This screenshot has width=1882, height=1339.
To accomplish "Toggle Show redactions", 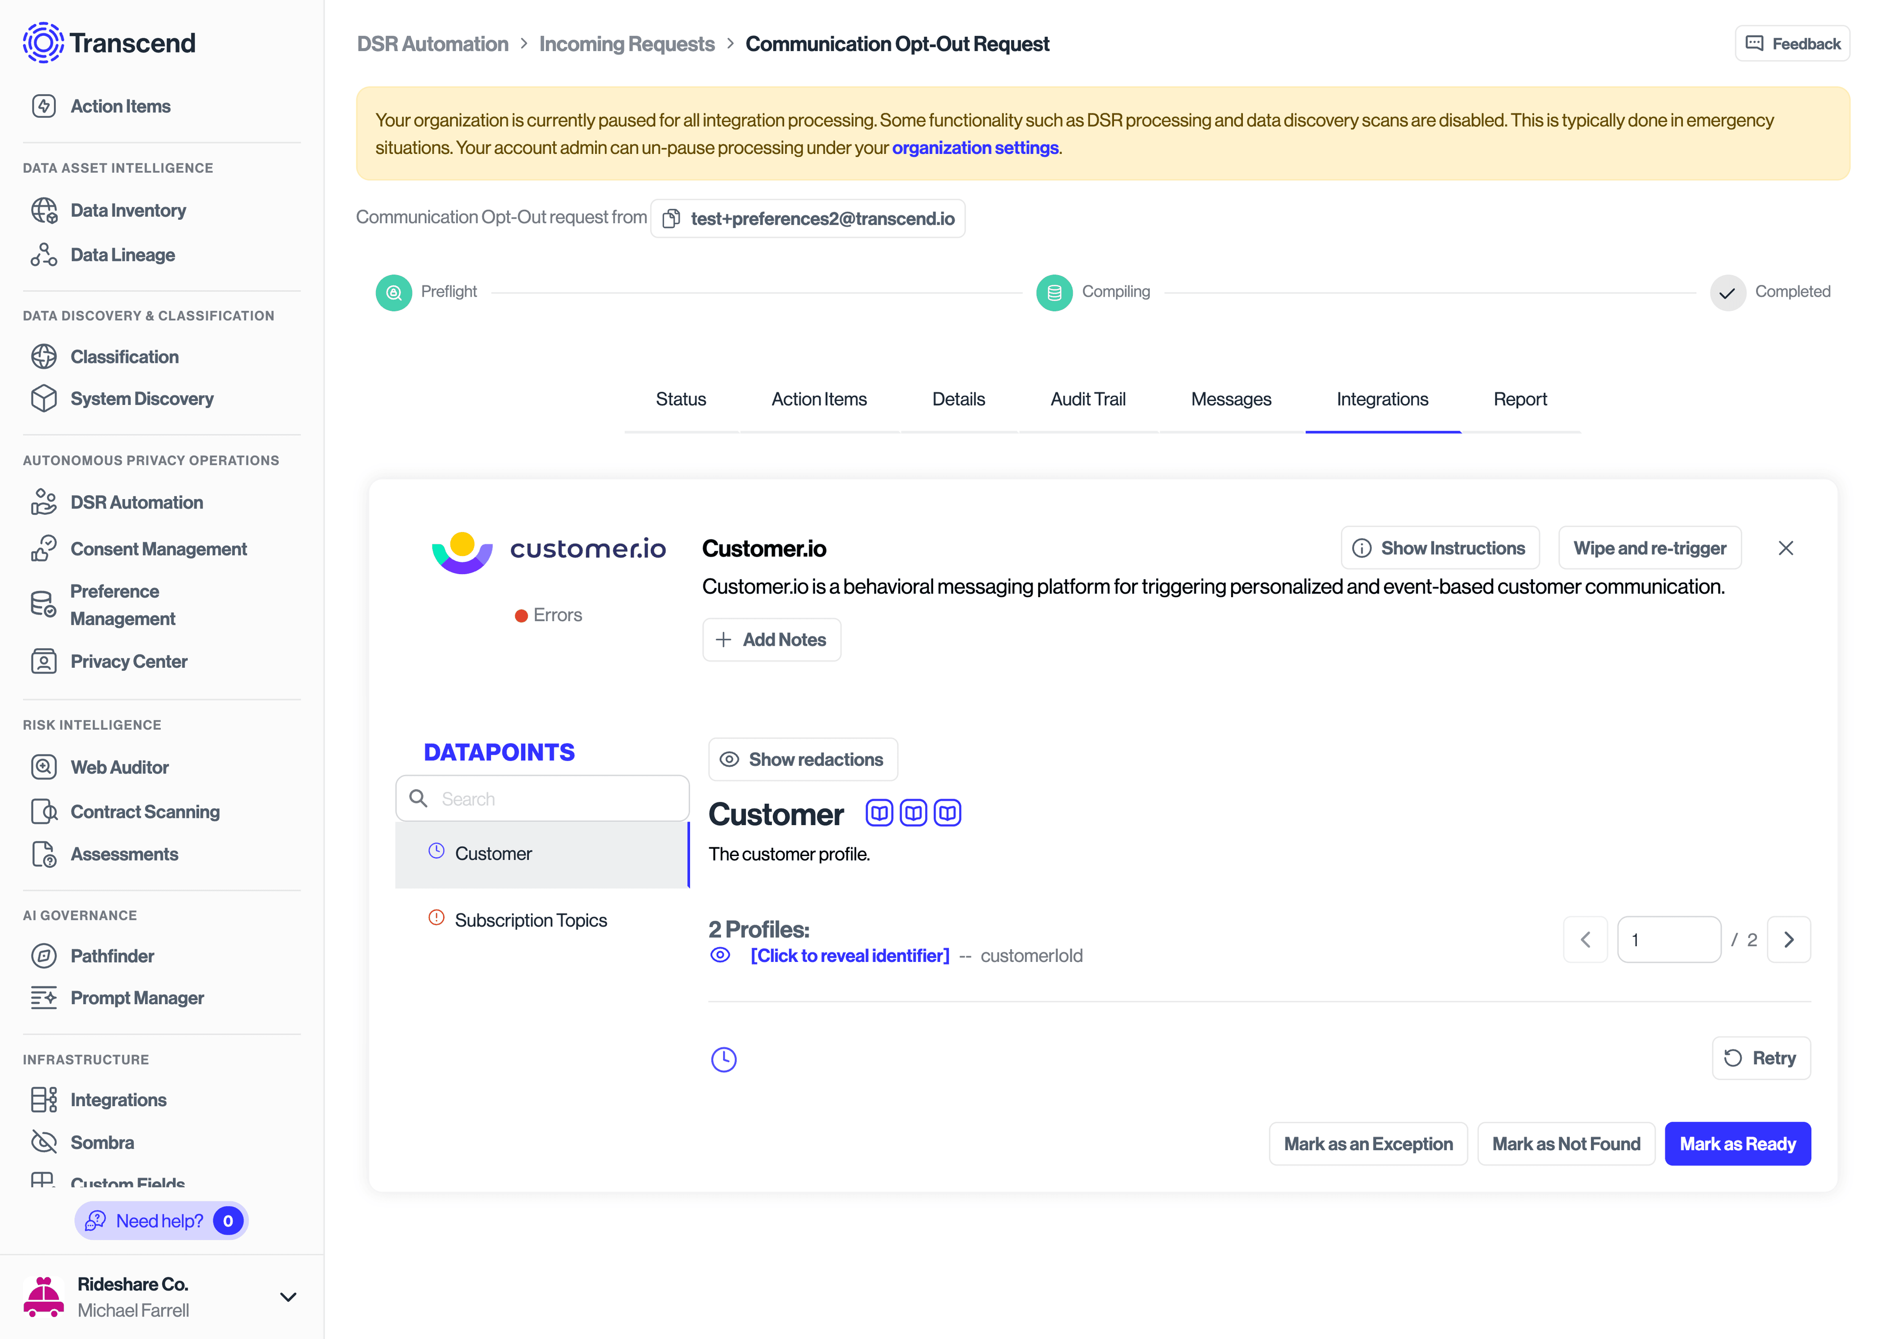I will (x=803, y=759).
